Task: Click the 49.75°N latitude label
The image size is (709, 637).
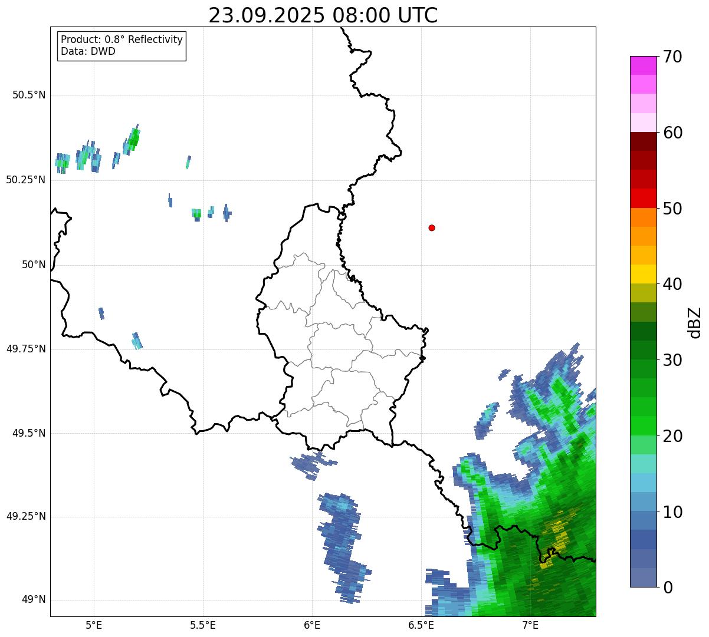Action: point(26,349)
